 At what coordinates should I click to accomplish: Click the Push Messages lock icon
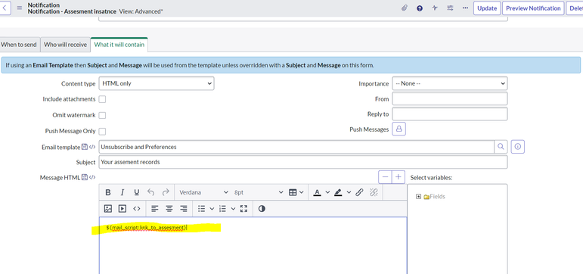point(399,129)
